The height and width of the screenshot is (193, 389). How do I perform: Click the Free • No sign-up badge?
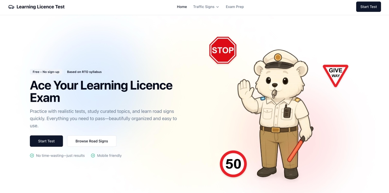[x=46, y=72]
